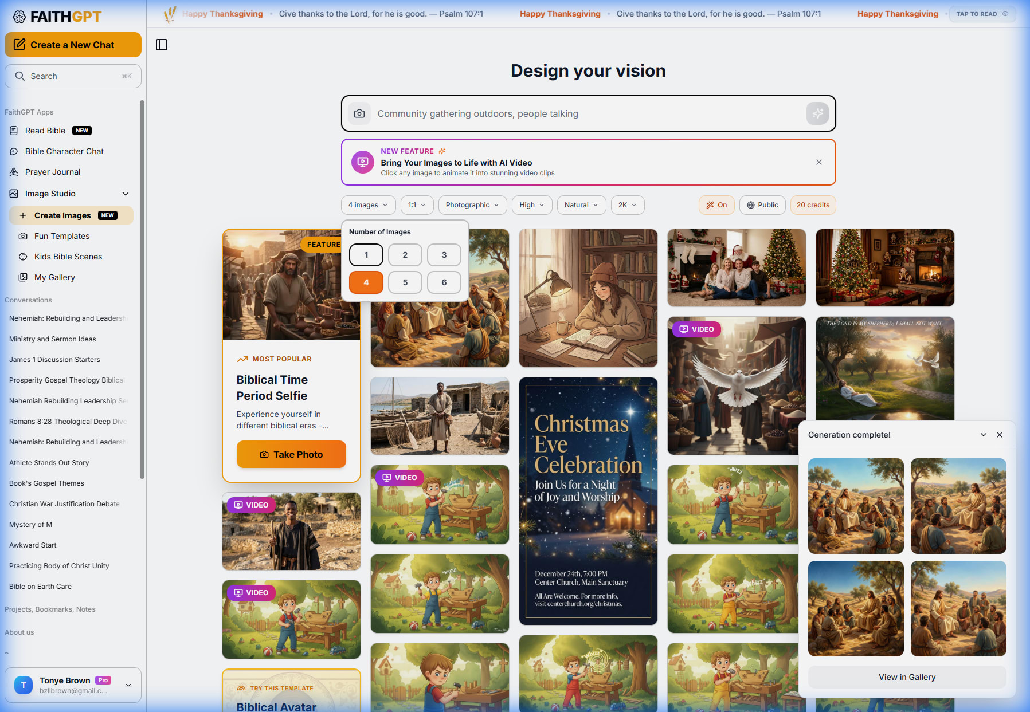Viewport: 1030px width, 712px height.
Task: Open the camera icon in the prompt field
Action: coord(359,113)
